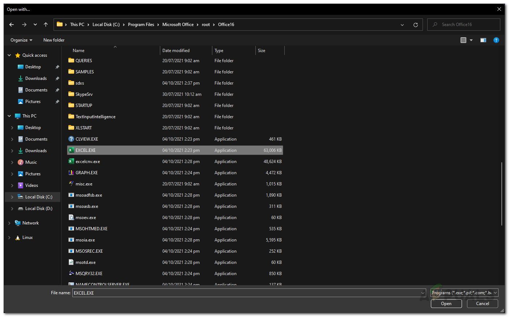Select the STARTUP folder
This screenshot has height=317, width=509.
pos(175,106)
